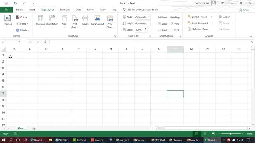The image size is (255, 143).
Task: Open the Windows Start menu
Action: (x=4, y=140)
